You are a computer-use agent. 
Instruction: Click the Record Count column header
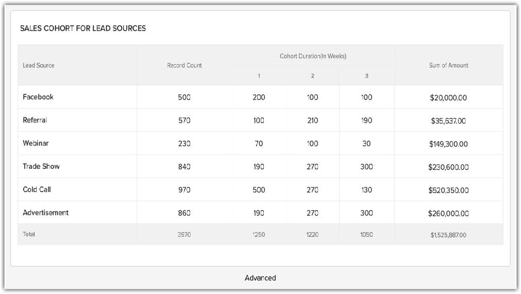(x=184, y=65)
